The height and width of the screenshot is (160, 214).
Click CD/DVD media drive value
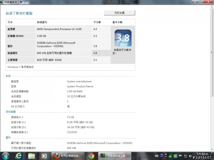pos(72,132)
